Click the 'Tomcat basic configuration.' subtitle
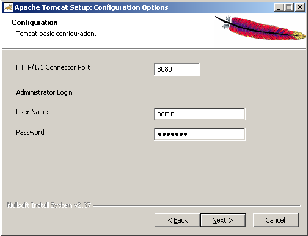The image size is (308, 236). (x=56, y=34)
